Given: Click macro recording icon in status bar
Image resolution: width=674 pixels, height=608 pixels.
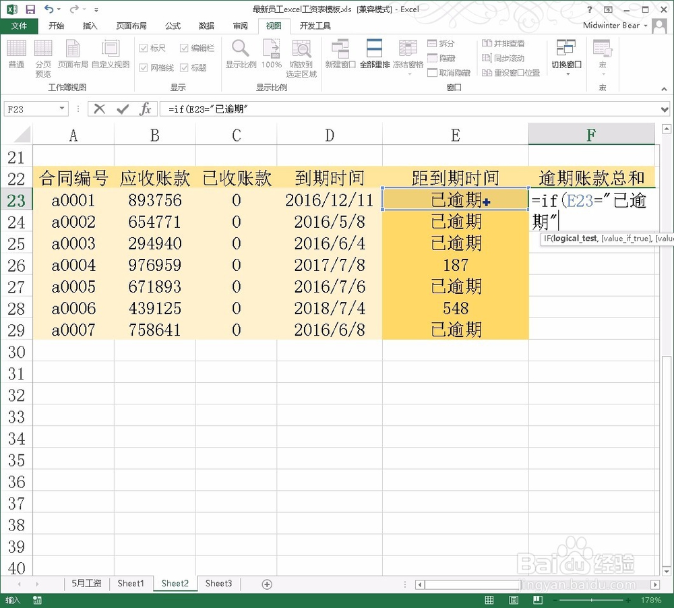Looking at the screenshot, I should click(37, 601).
